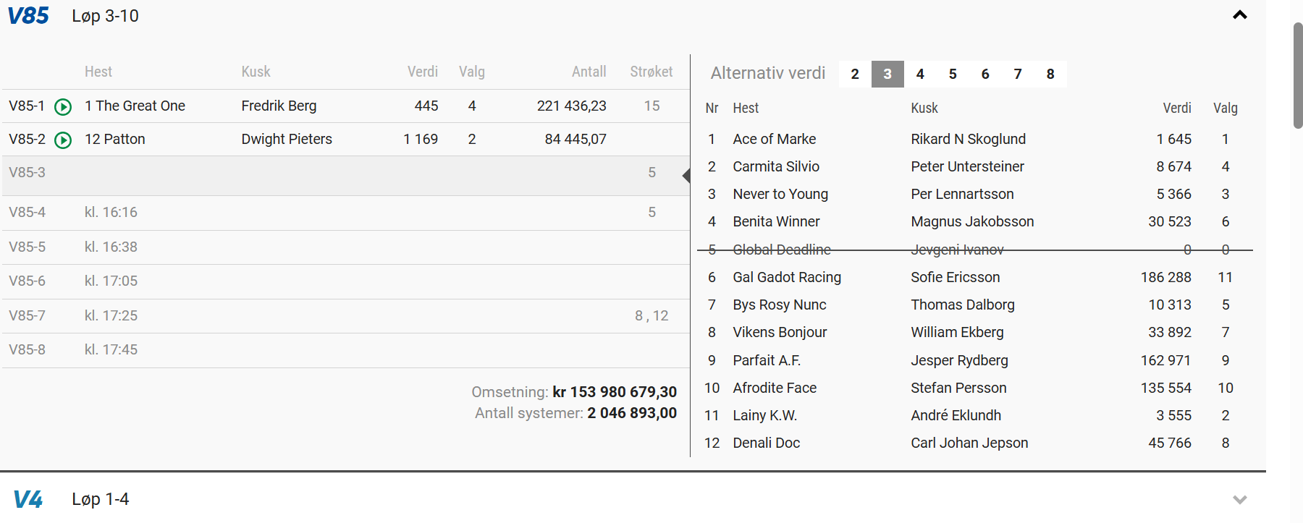Open Alternativ verdi tab 4
Image resolution: width=1303 pixels, height=523 pixels.
pyautogui.click(x=920, y=74)
